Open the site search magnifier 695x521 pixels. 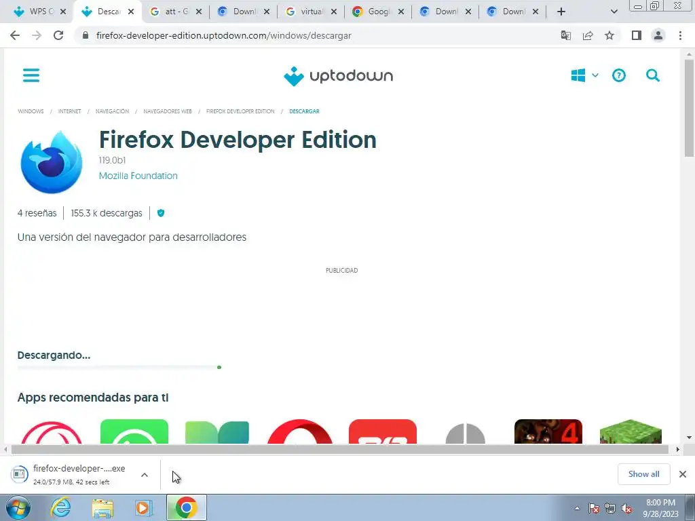(652, 75)
